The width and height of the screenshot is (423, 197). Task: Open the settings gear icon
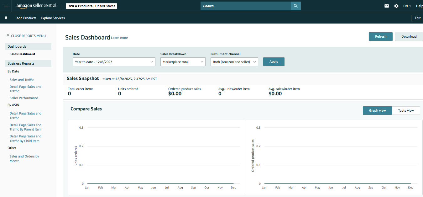pos(396,6)
